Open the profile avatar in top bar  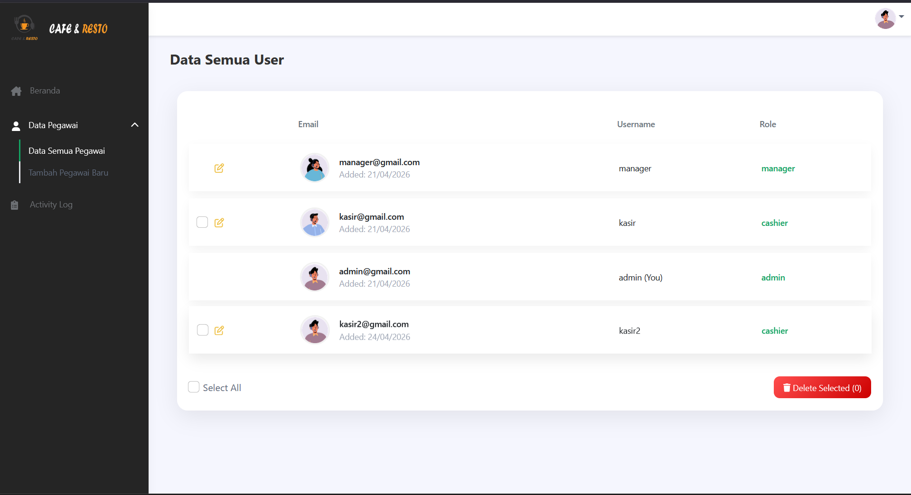click(x=885, y=19)
